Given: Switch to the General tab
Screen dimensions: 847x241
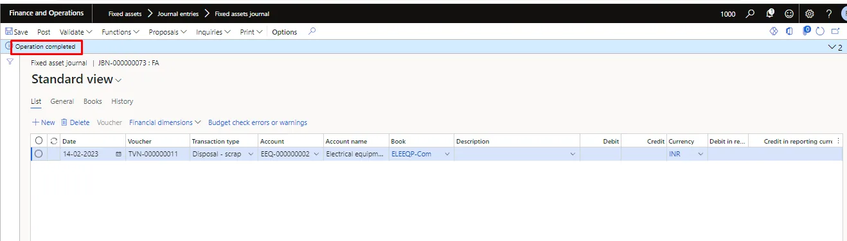Looking at the screenshot, I should click(x=62, y=101).
